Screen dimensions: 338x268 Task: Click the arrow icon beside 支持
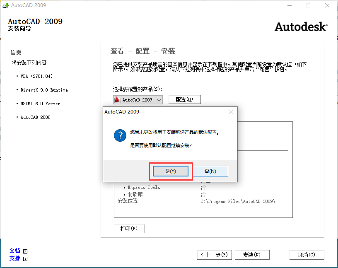[25, 259]
